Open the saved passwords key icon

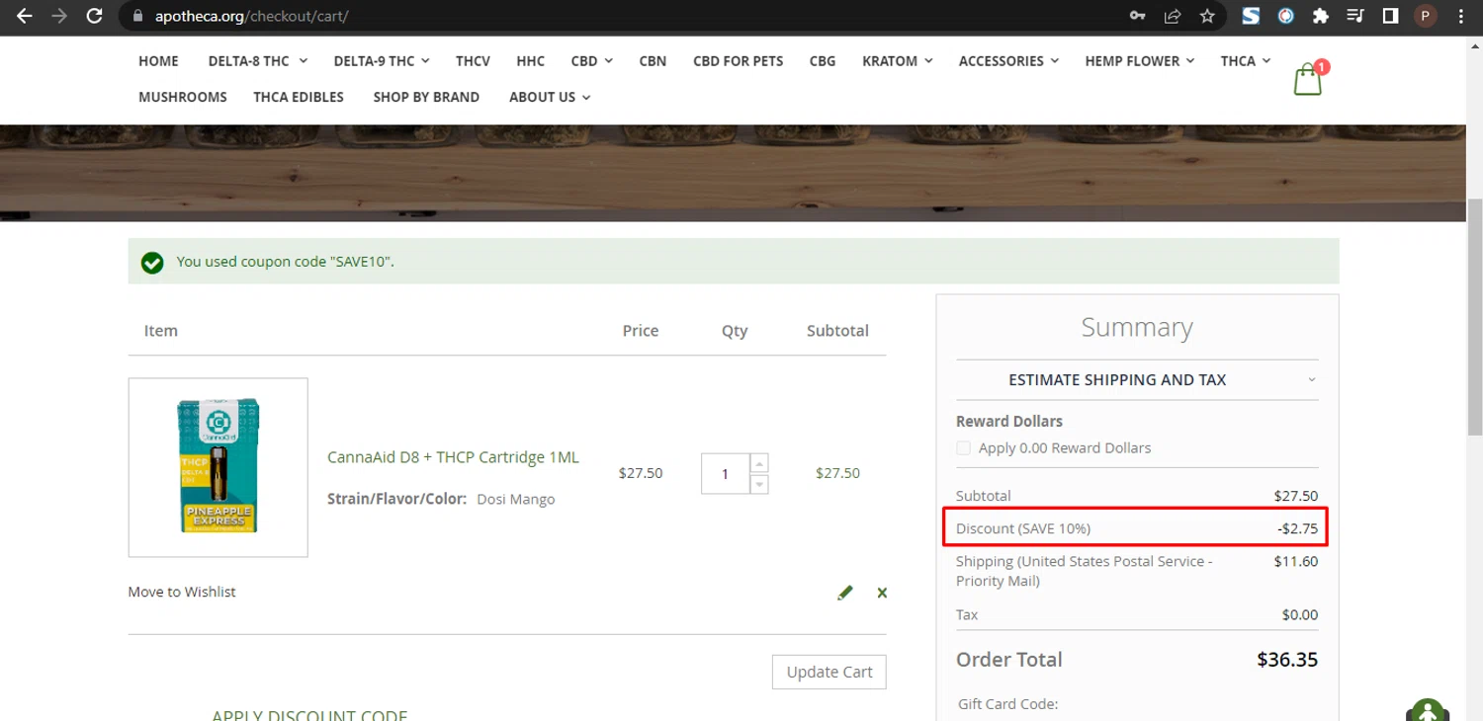(x=1138, y=16)
